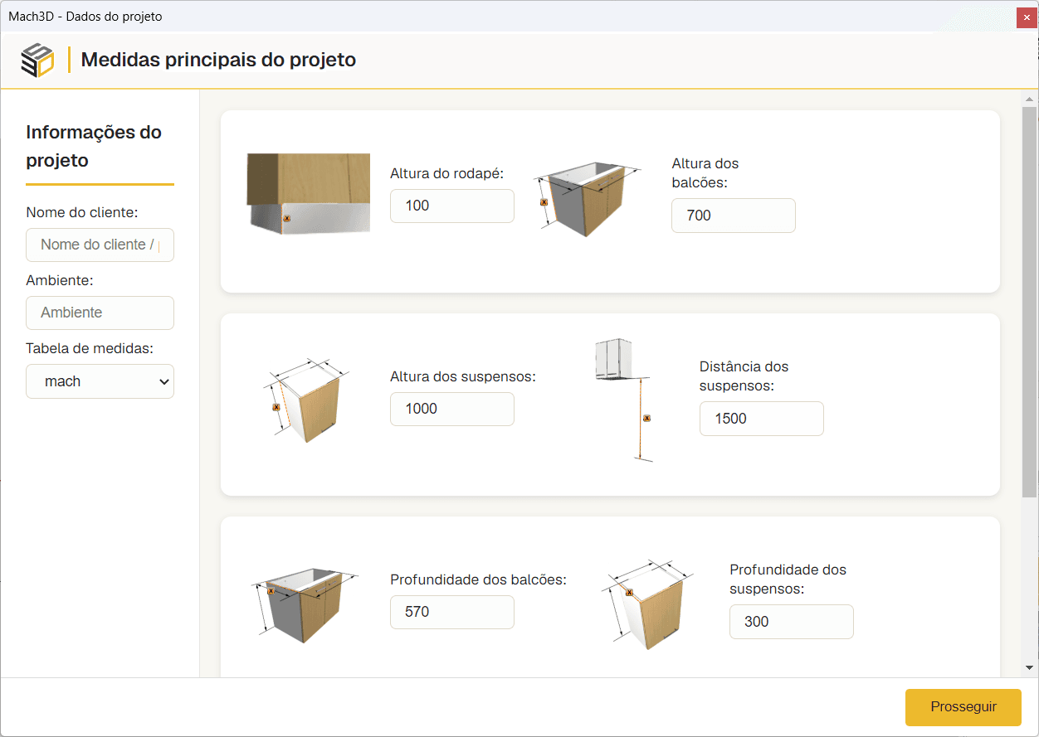Click the vertical scrollbar thumb
The image size is (1039, 737).
coord(1029,302)
